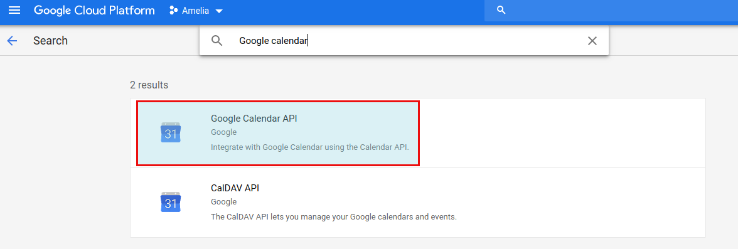Screen dimensions: 738x249
Task: Go back using the left arrow
Action: pyautogui.click(x=13, y=41)
